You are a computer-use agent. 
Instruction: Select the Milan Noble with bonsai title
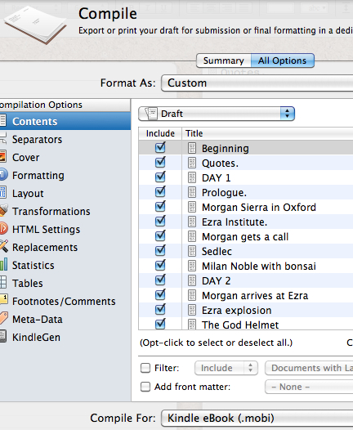(x=259, y=266)
